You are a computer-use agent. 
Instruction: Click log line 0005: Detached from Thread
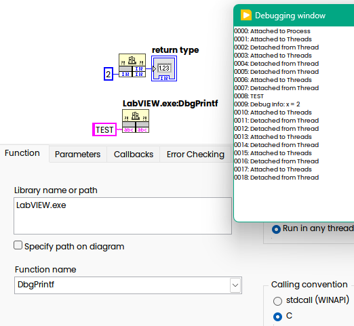tap(277, 72)
